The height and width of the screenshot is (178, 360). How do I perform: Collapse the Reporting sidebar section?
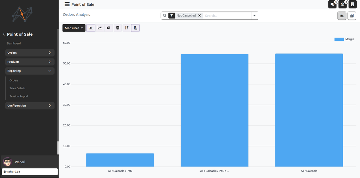pos(30,71)
